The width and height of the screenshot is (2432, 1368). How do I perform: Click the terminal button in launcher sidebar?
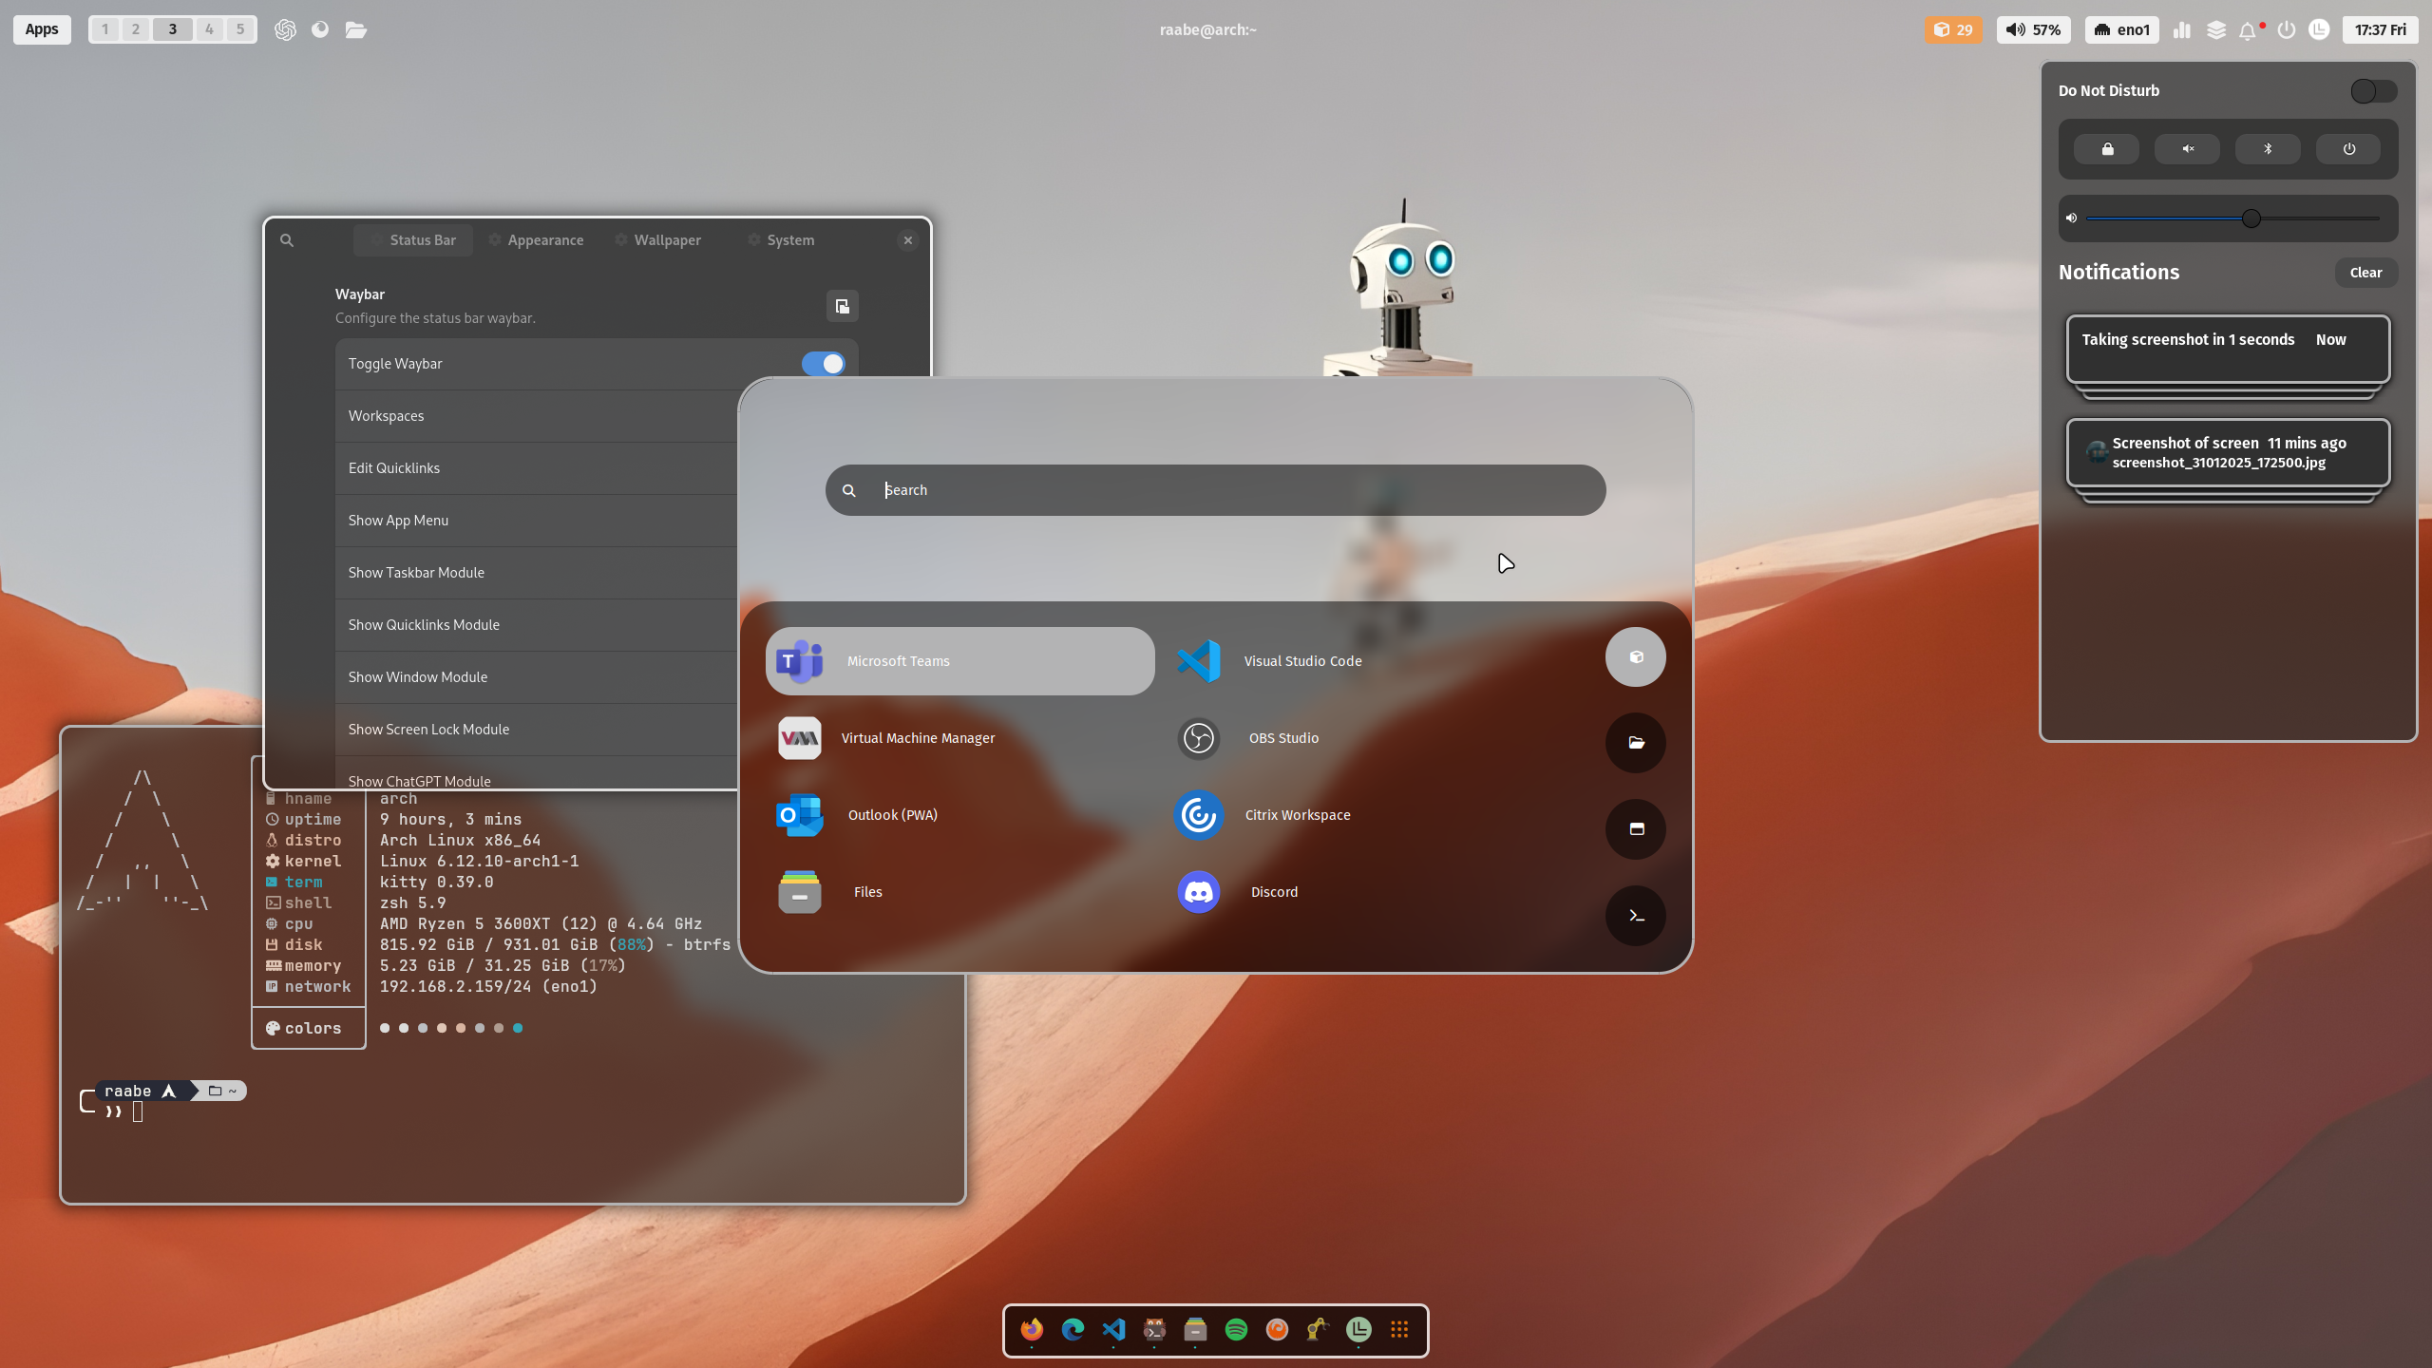coord(1635,916)
